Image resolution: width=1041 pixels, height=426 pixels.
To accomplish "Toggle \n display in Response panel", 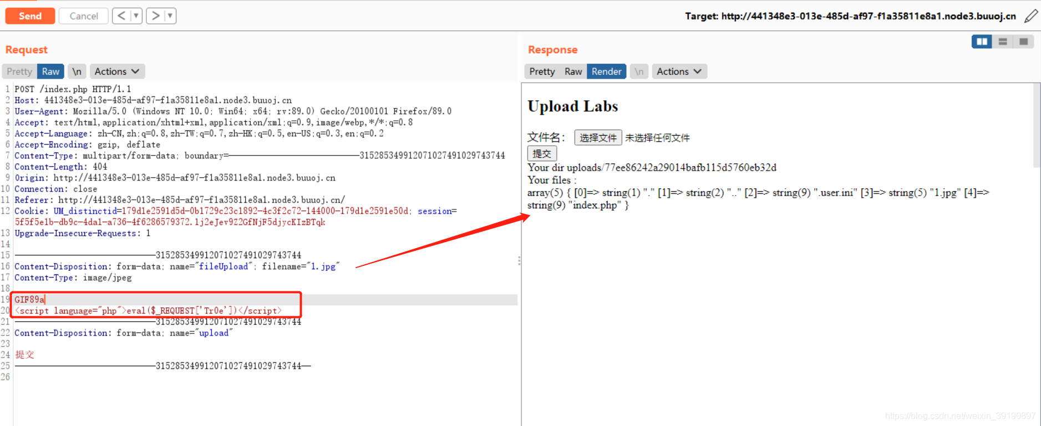I will 639,71.
